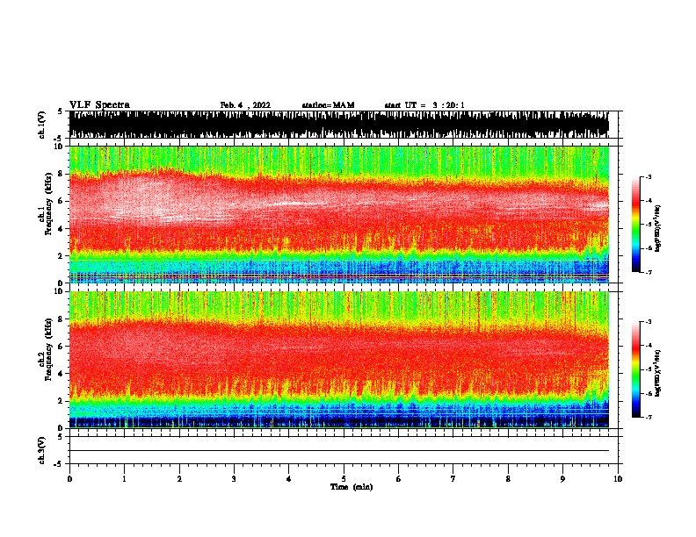Click time axis tick label "2"
The width and height of the screenshot is (696, 537).
pos(179,479)
